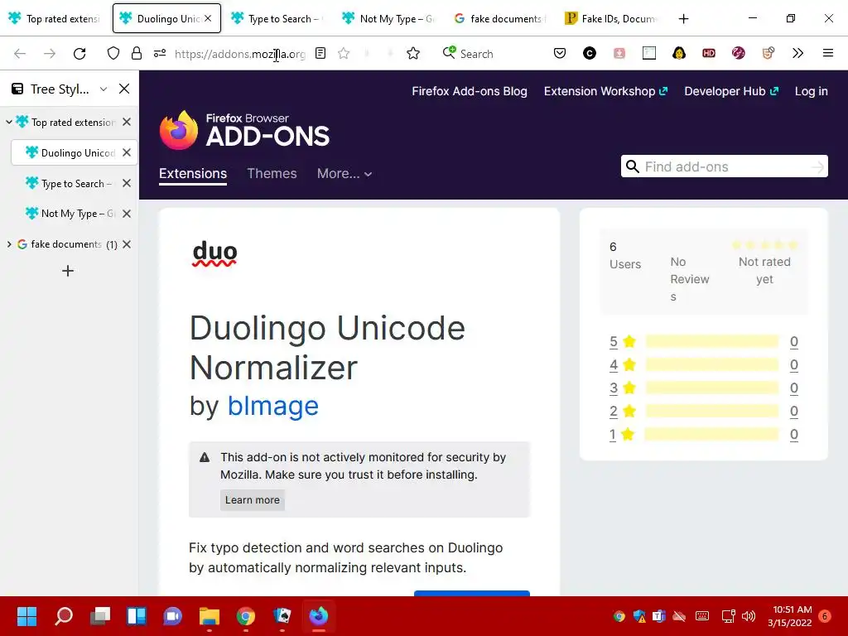Switch to the Fake IDs, Documents tab
Image resolution: width=848 pixels, height=636 pixels.
point(610,18)
